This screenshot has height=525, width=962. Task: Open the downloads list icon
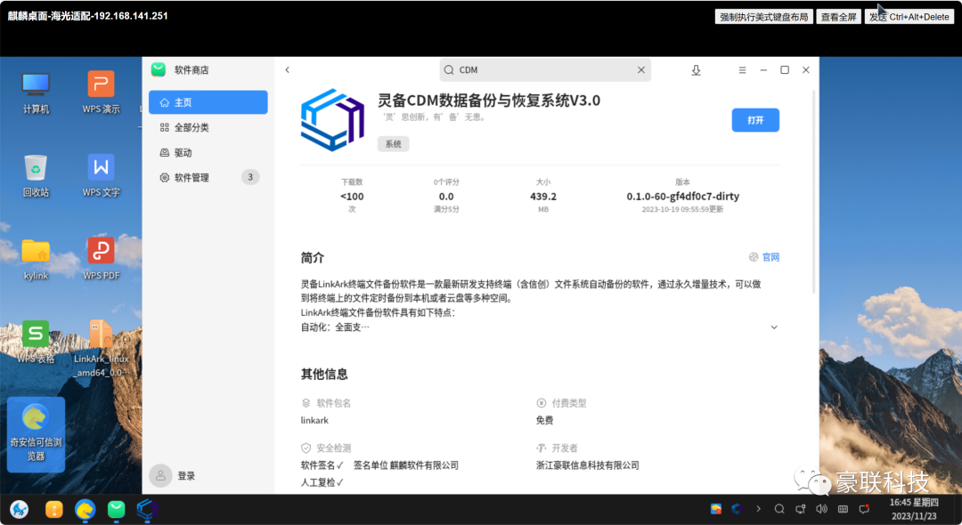coord(696,69)
